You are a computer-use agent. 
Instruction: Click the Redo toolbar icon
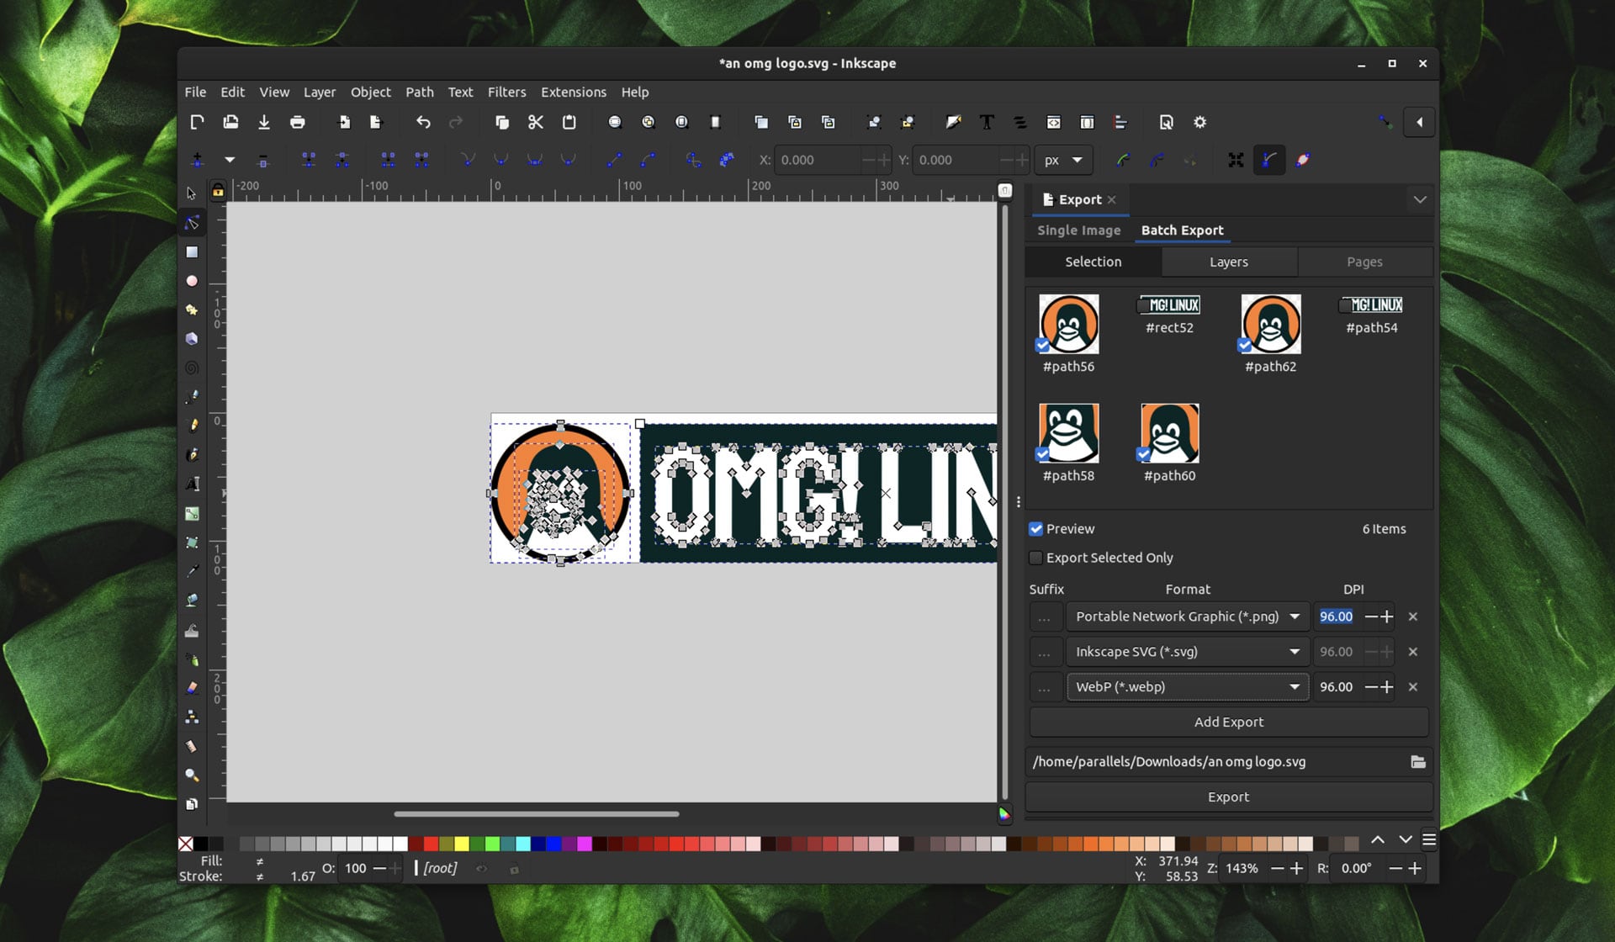click(456, 123)
